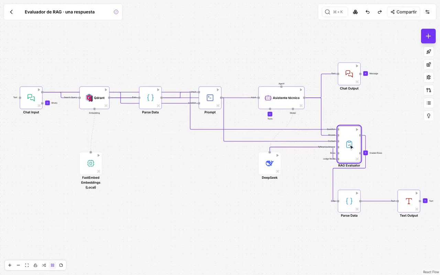
Task: Select the DeepSeek model node
Action: (x=269, y=164)
